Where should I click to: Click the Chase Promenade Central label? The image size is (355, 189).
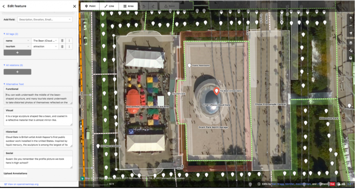click(270, 104)
